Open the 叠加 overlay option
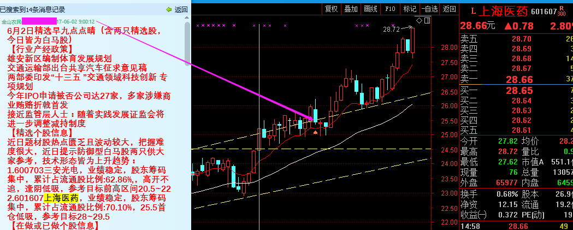573x230 pixels. point(351,9)
